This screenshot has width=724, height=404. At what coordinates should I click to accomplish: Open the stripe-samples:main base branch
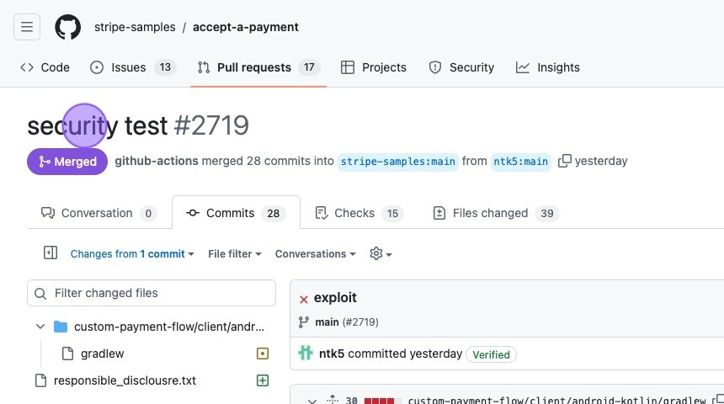pos(398,162)
